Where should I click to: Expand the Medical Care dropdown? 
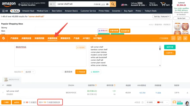tap(43, 11)
